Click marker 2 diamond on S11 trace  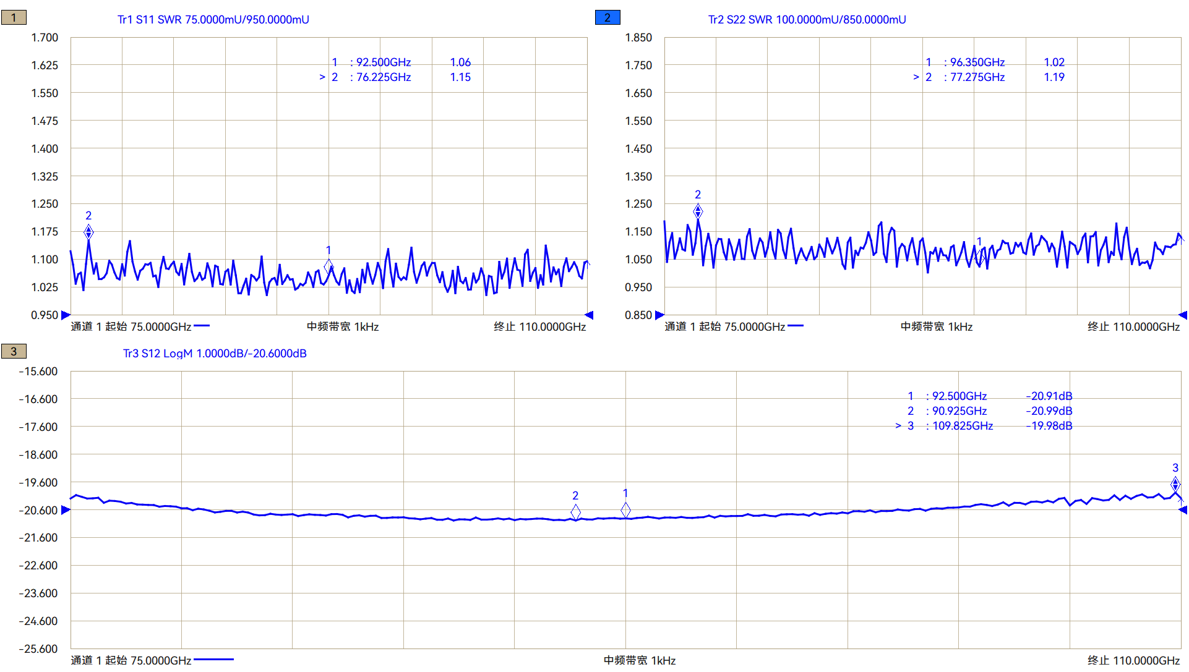[x=88, y=232]
